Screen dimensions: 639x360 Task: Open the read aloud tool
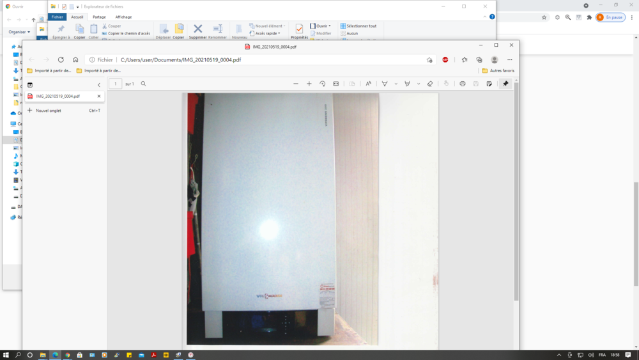coord(369,84)
